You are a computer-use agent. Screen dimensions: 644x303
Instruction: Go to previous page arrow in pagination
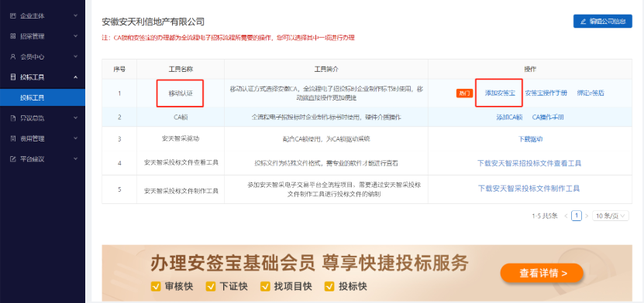[x=566, y=216]
